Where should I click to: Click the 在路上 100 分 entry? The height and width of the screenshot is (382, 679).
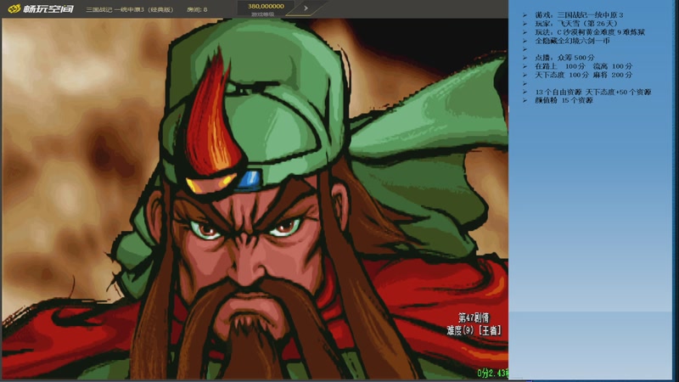(560, 66)
